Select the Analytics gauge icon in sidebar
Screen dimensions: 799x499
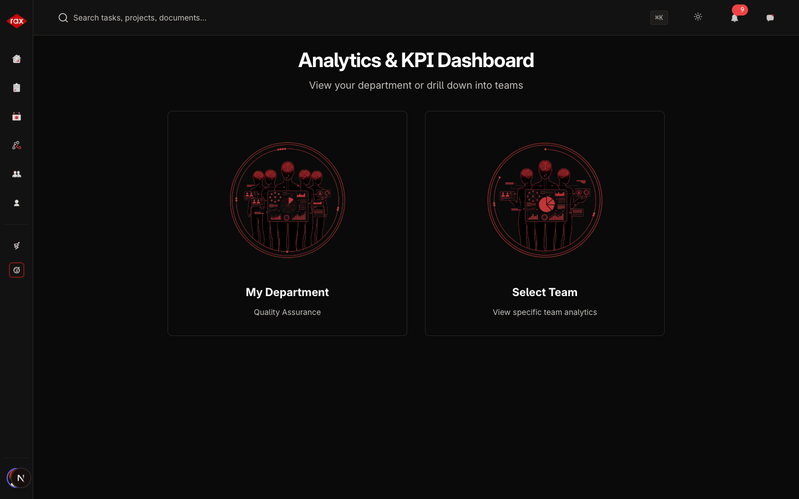click(x=17, y=270)
